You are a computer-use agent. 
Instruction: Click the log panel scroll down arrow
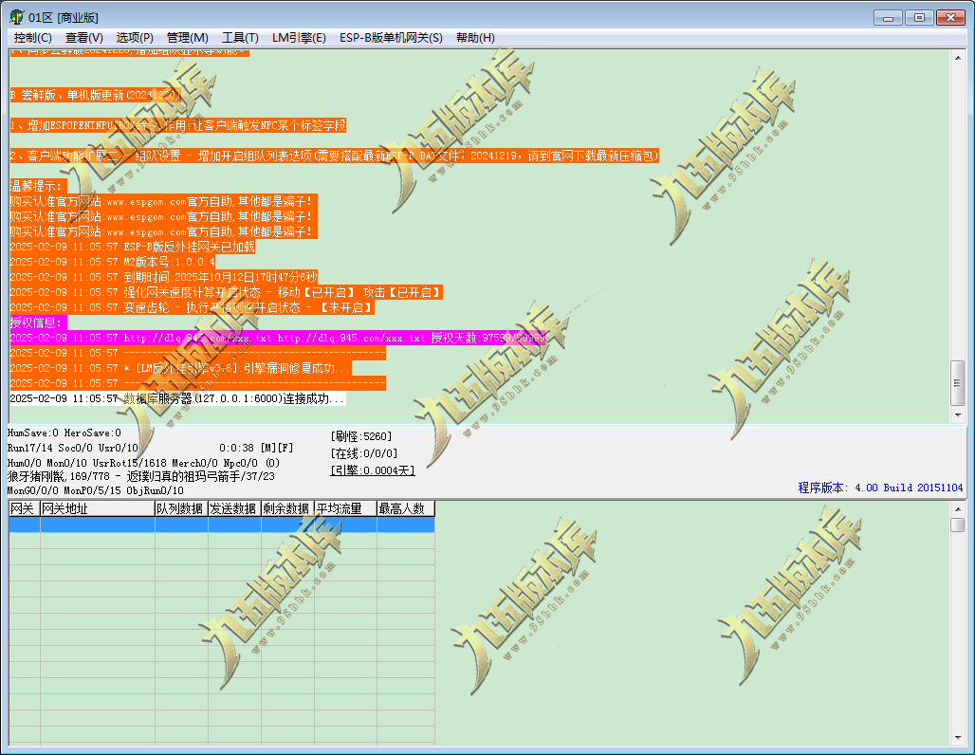(x=958, y=414)
